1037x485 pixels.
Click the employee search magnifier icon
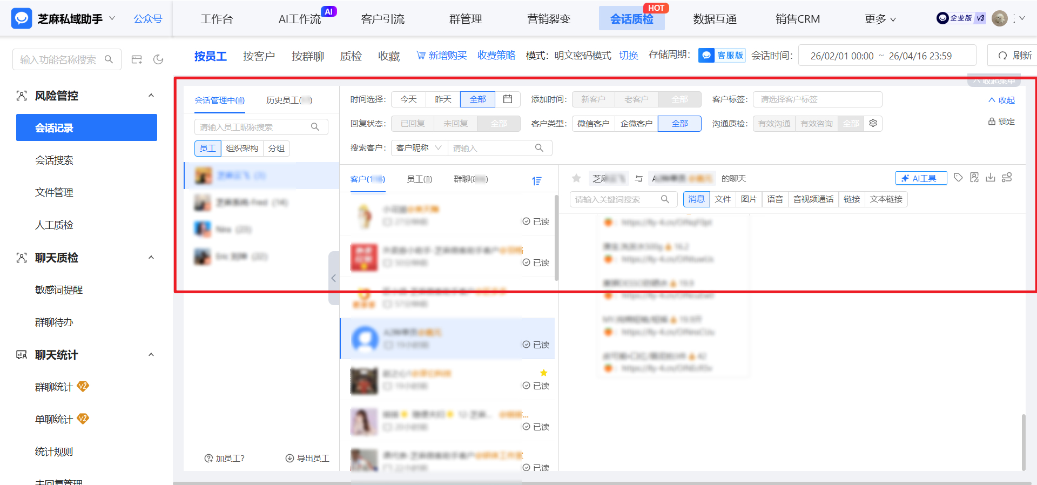[315, 127]
